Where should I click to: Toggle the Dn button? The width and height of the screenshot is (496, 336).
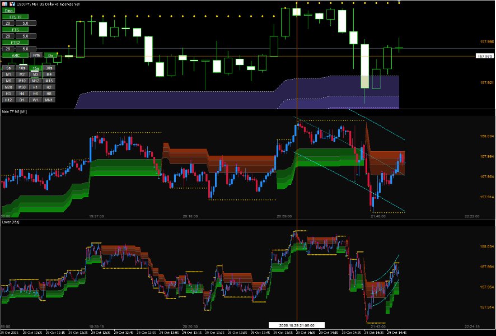tap(50, 55)
